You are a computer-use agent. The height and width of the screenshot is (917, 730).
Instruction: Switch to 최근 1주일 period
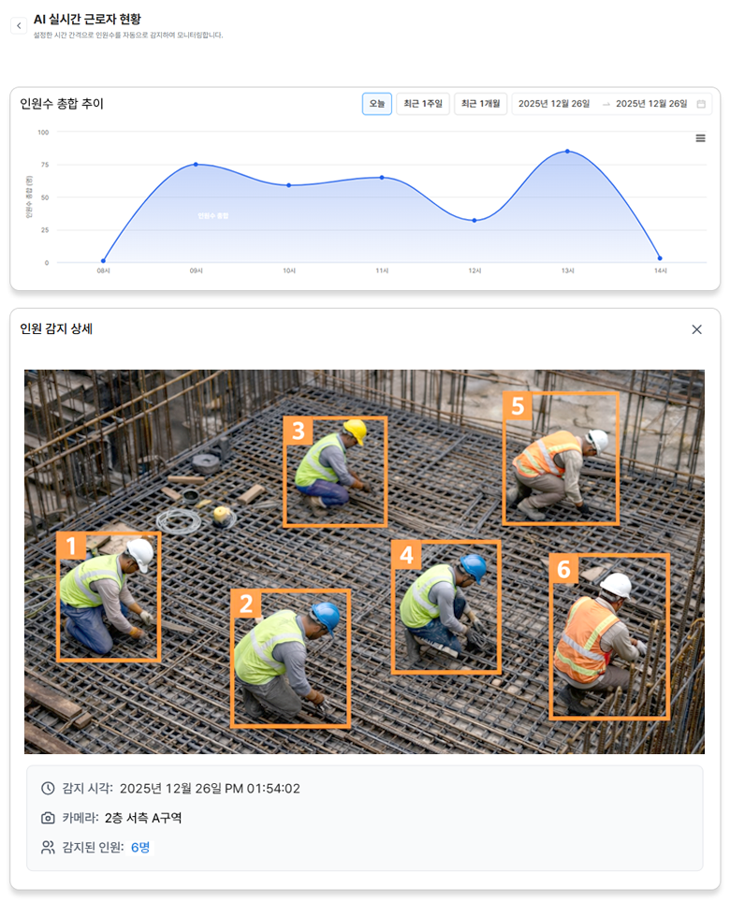pos(423,104)
